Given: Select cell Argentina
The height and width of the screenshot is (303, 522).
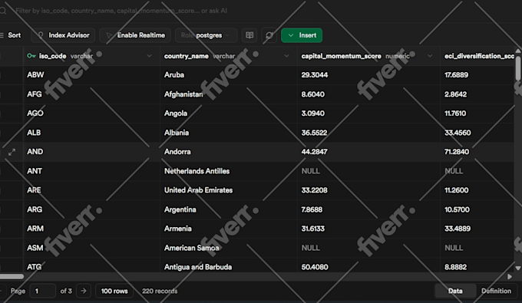Looking at the screenshot, I should pos(229,209).
